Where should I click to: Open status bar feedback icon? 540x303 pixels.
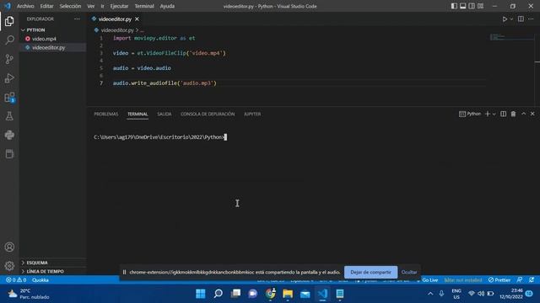pos(520,280)
